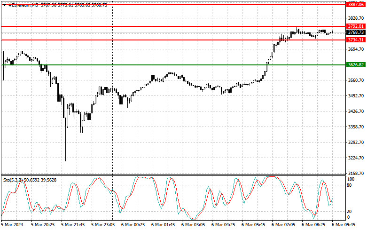367x230 pixels.
Task: Select the red 3734.31 price label
Action: pyautogui.click(x=356, y=40)
